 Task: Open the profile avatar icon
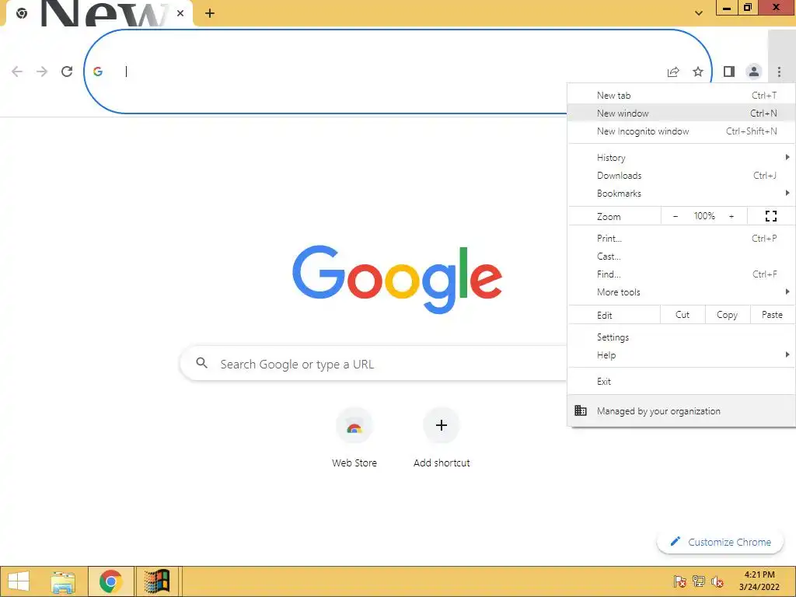[754, 72]
